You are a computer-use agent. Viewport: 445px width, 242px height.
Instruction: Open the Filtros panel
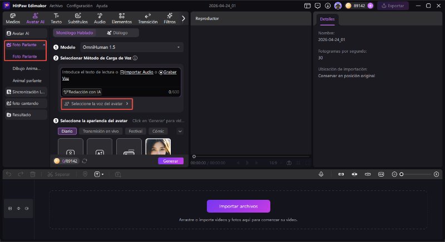[x=170, y=18]
